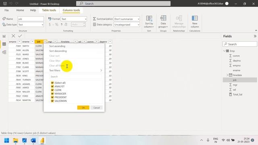Open Data groups tool
The image size is (258, 145).
pyautogui.click(x=163, y=22)
